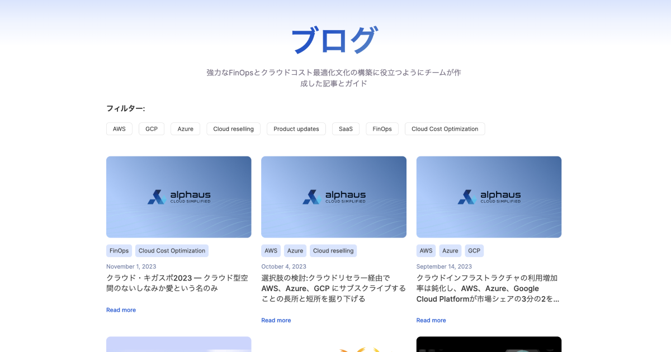The height and width of the screenshot is (352, 671).
Task: Click AWS tag on September 14 post
Action: tap(426, 250)
